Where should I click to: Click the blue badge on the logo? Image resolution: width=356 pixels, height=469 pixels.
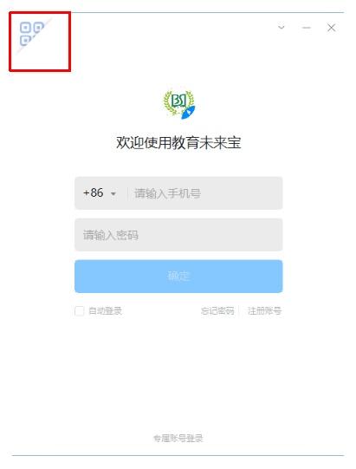188,112
